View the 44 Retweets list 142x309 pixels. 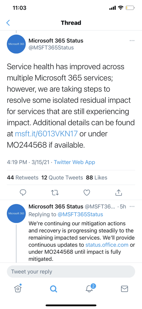coord(22,178)
